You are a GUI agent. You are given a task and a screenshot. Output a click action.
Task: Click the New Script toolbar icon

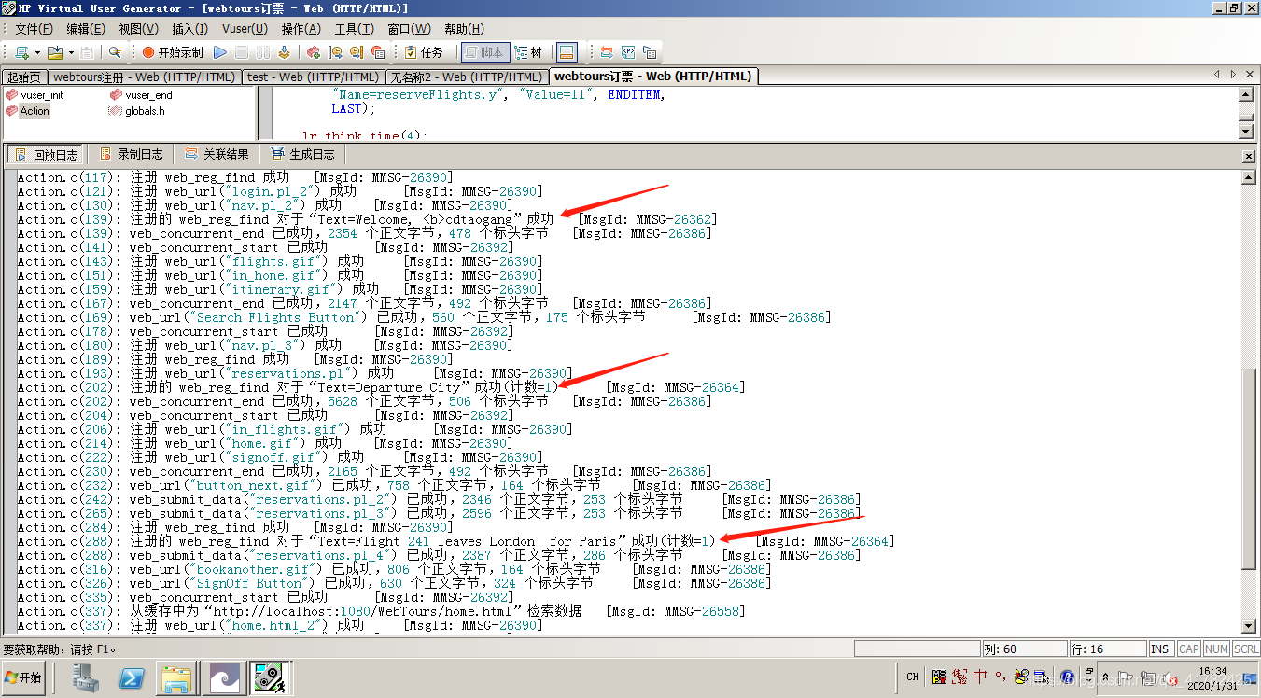point(21,52)
